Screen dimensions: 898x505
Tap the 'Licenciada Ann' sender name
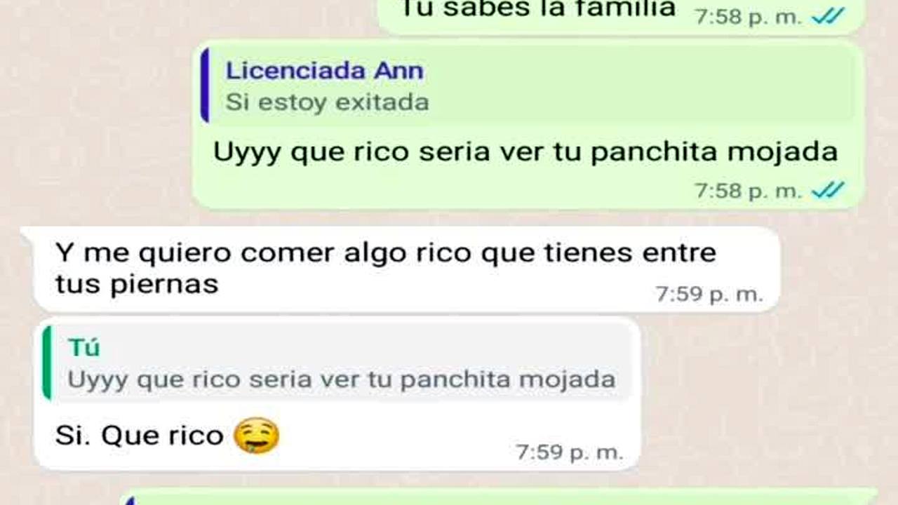click(x=324, y=71)
